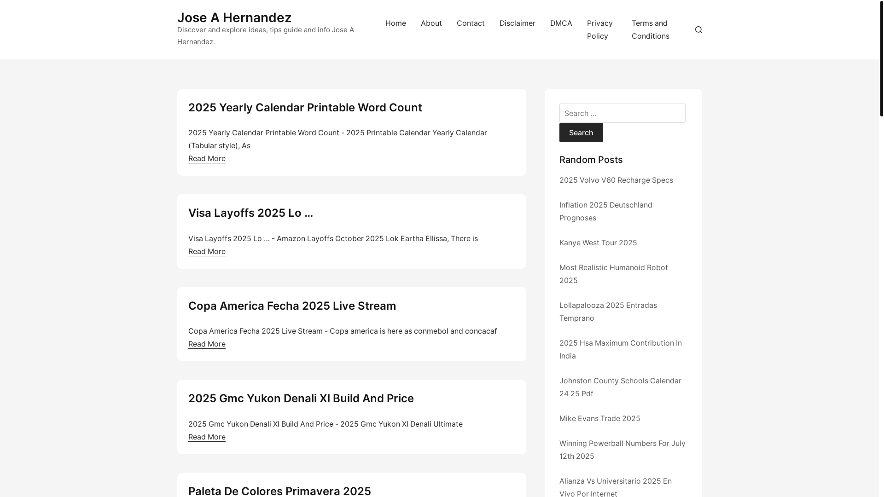884x497 pixels.
Task: Open Mike Evans Trade 2025 link
Action: point(599,418)
